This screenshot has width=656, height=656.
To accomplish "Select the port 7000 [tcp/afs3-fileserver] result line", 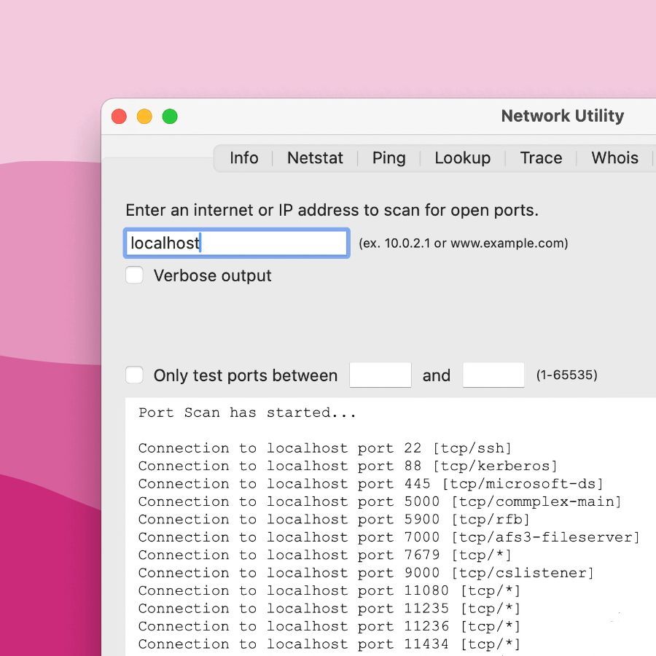I will coord(389,537).
